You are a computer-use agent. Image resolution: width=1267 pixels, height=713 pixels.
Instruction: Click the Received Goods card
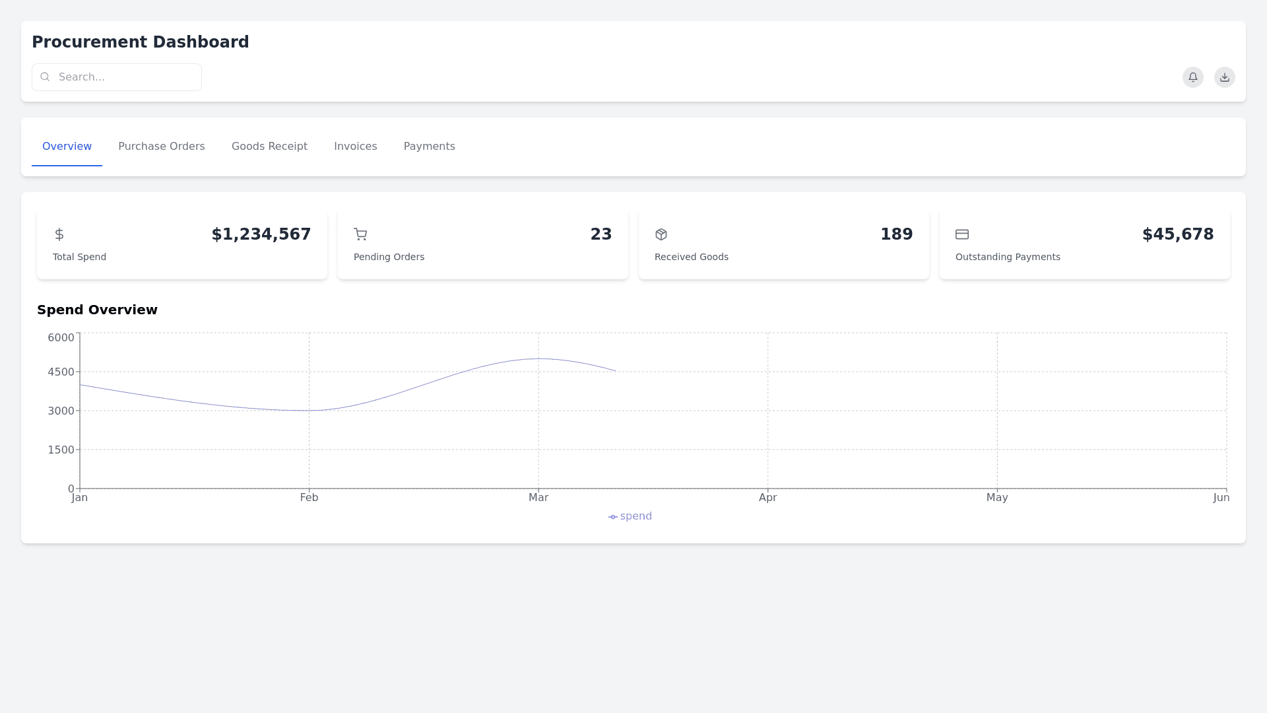783,244
